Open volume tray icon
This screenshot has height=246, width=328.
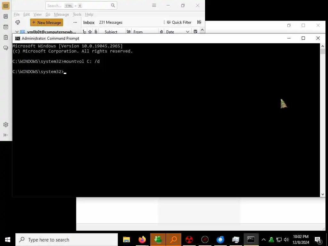click(286, 240)
